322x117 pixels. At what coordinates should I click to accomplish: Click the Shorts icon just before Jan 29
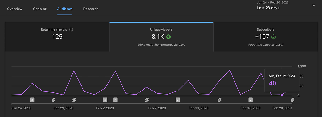click(53, 100)
